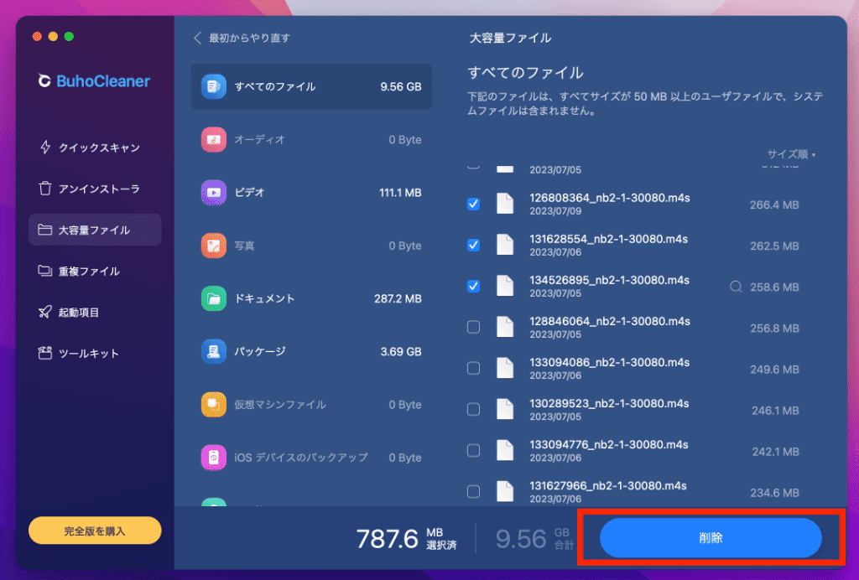Open 重複ファイル in the sidebar
Image resolution: width=859 pixels, height=580 pixels.
click(95, 271)
